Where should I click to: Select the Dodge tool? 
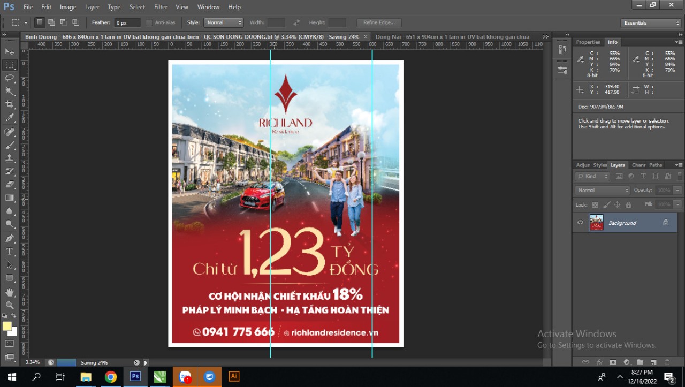[10, 225]
